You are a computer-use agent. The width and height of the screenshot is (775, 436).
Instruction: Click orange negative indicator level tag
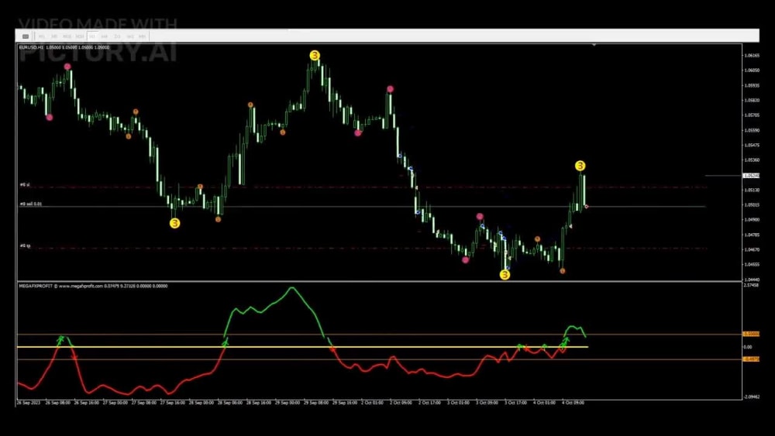[x=751, y=359]
